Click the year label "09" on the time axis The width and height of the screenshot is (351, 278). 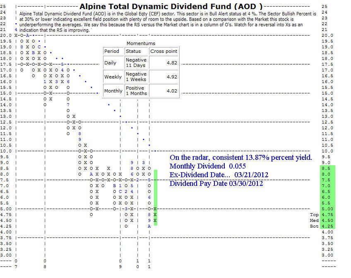[120, 264]
